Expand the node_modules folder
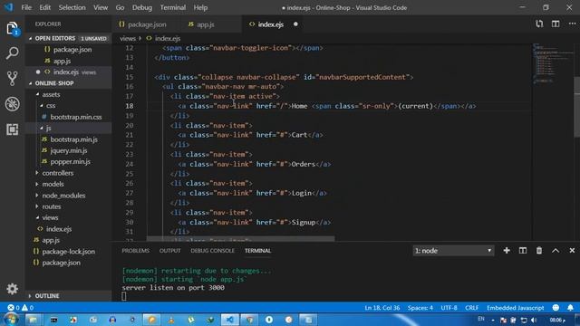The image size is (580, 326). pyautogui.click(x=63, y=196)
